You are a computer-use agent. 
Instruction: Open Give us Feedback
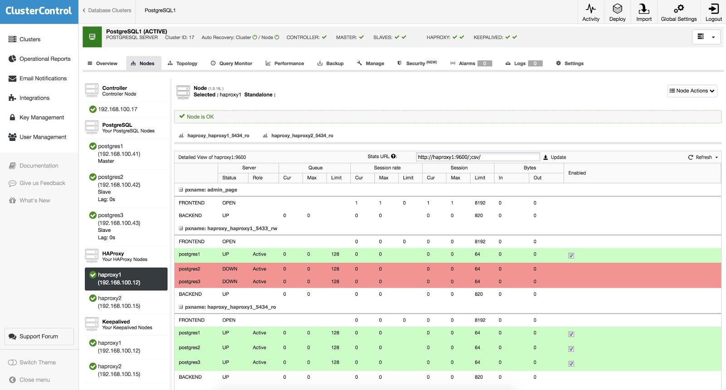pyautogui.click(x=37, y=183)
